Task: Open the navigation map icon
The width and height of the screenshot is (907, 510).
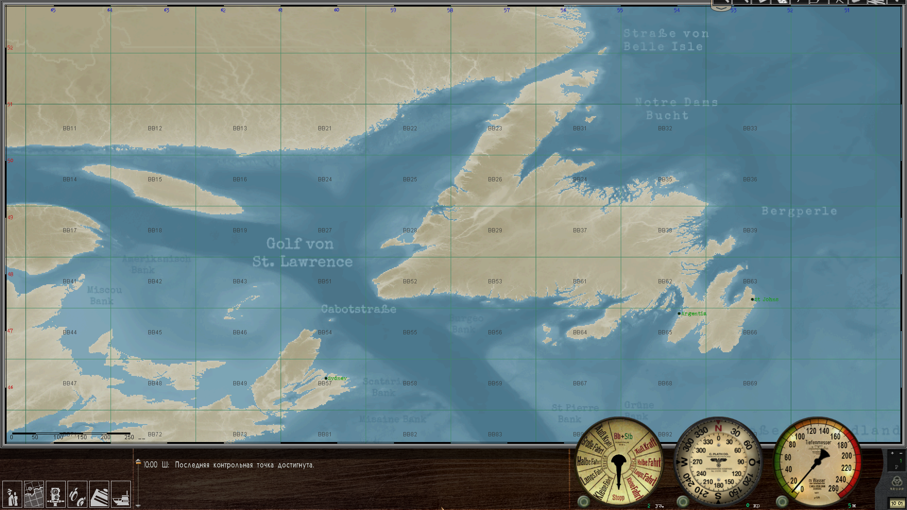Action: (x=34, y=494)
